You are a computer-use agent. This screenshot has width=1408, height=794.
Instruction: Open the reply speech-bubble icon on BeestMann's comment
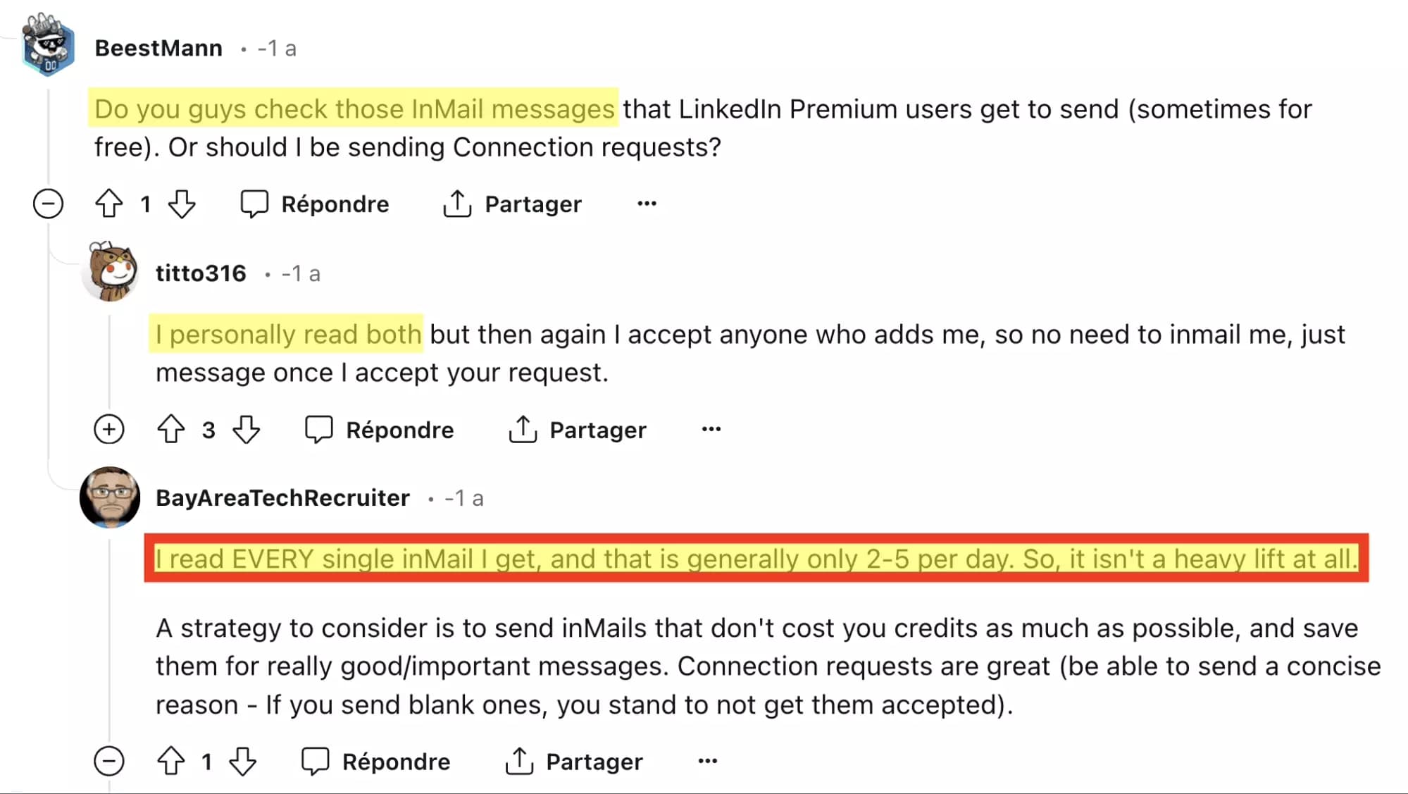point(256,204)
